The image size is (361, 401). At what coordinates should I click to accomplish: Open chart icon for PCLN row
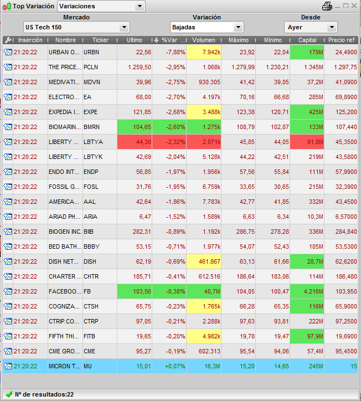(x=8, y=67)
